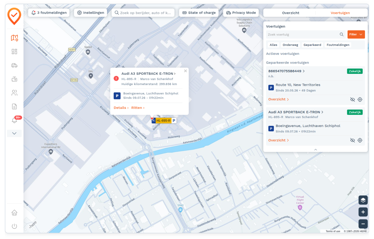Screen dimensions: 374x239
Task: Toggle hide eye for 866547075586449
Action: pyautogui.click(x=352, y=99)
